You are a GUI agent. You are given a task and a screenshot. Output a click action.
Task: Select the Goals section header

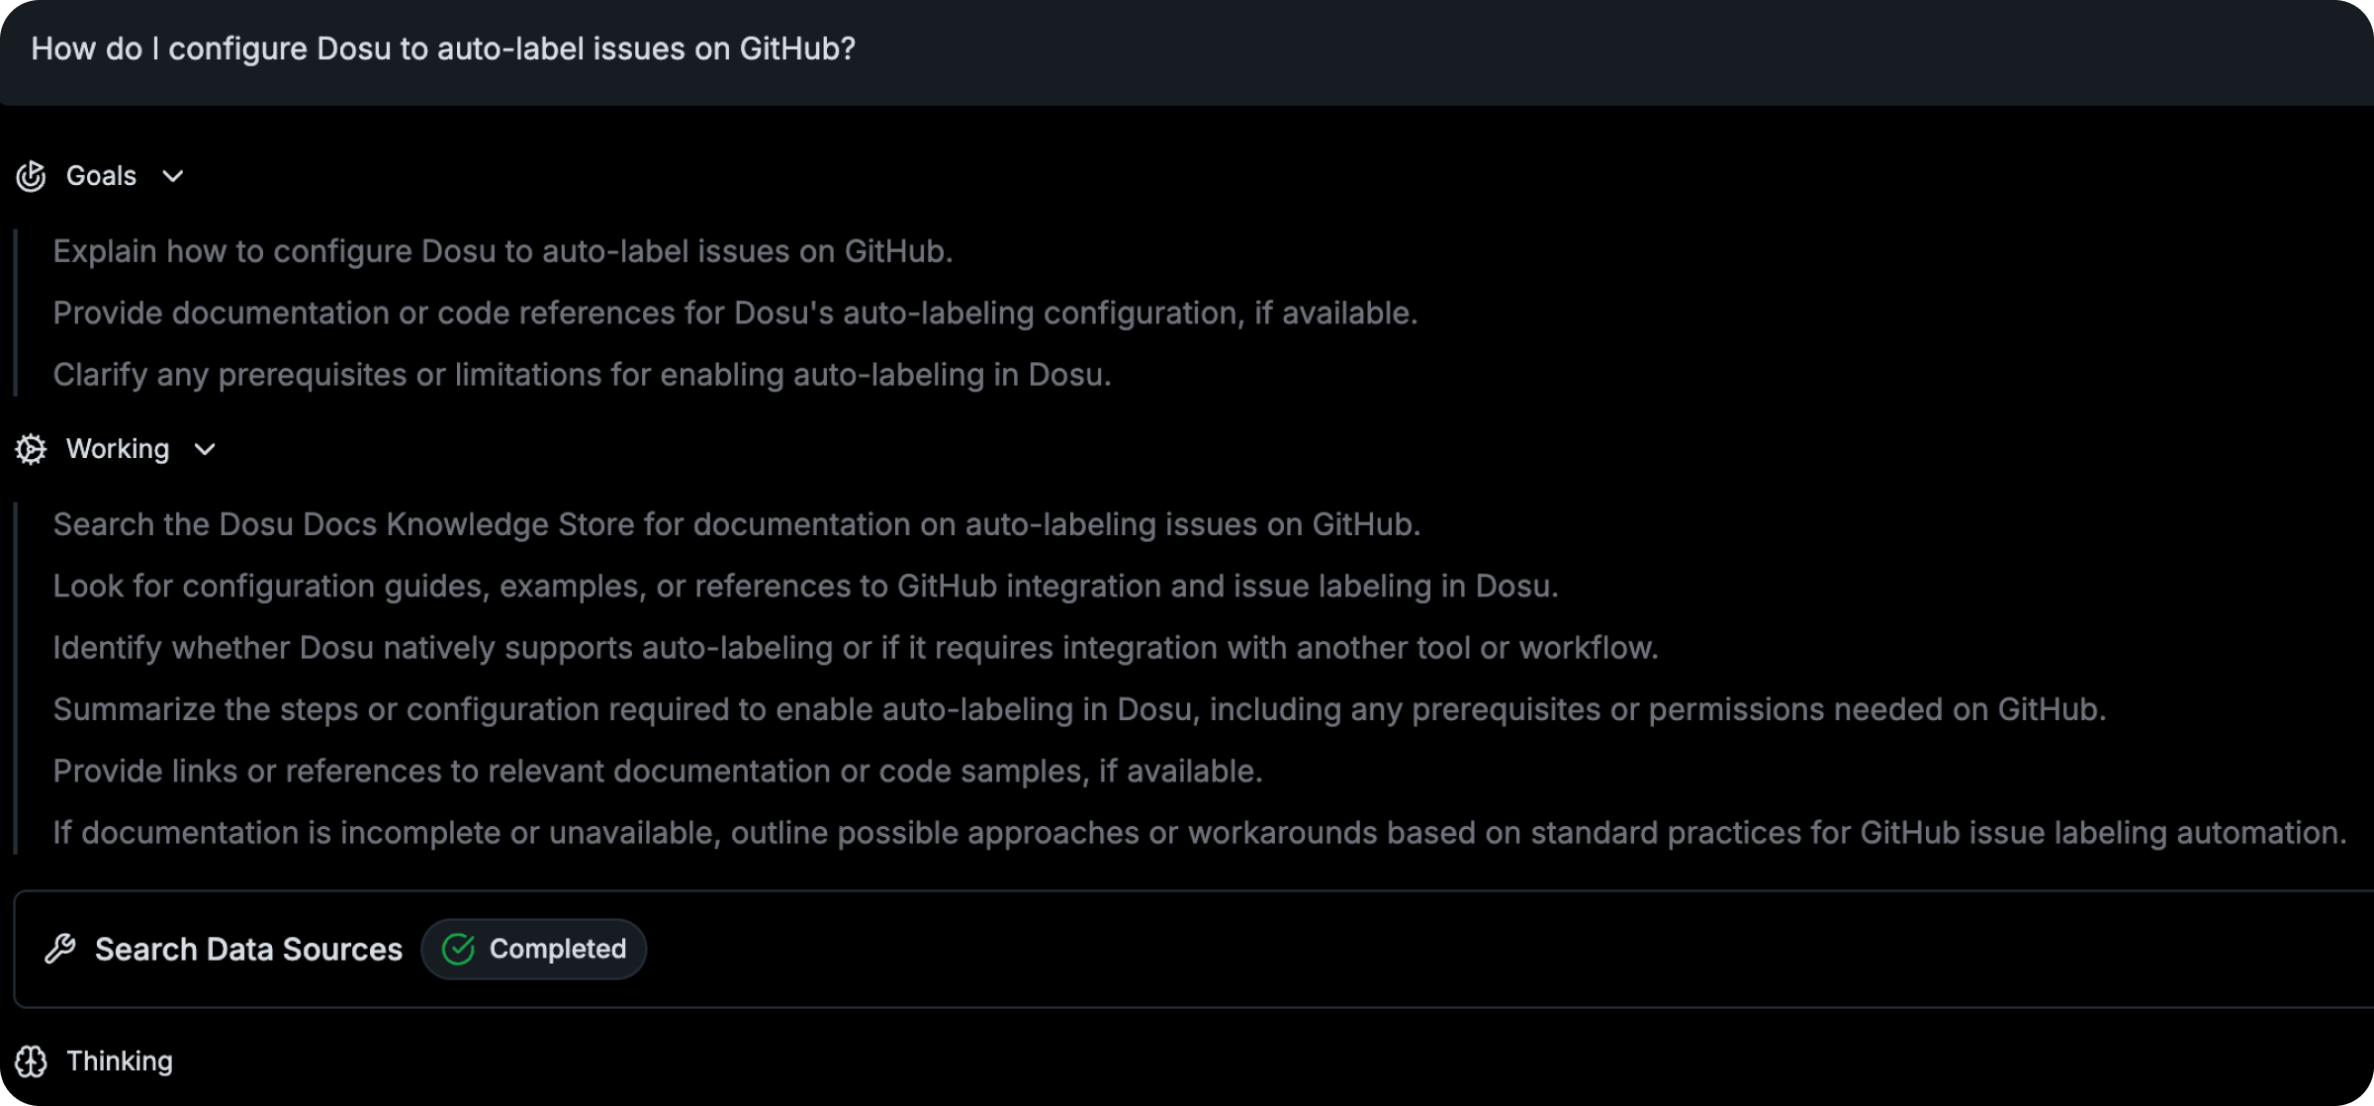(x=100, y=175)
